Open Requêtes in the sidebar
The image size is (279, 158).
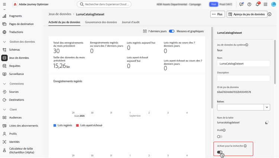15,66
